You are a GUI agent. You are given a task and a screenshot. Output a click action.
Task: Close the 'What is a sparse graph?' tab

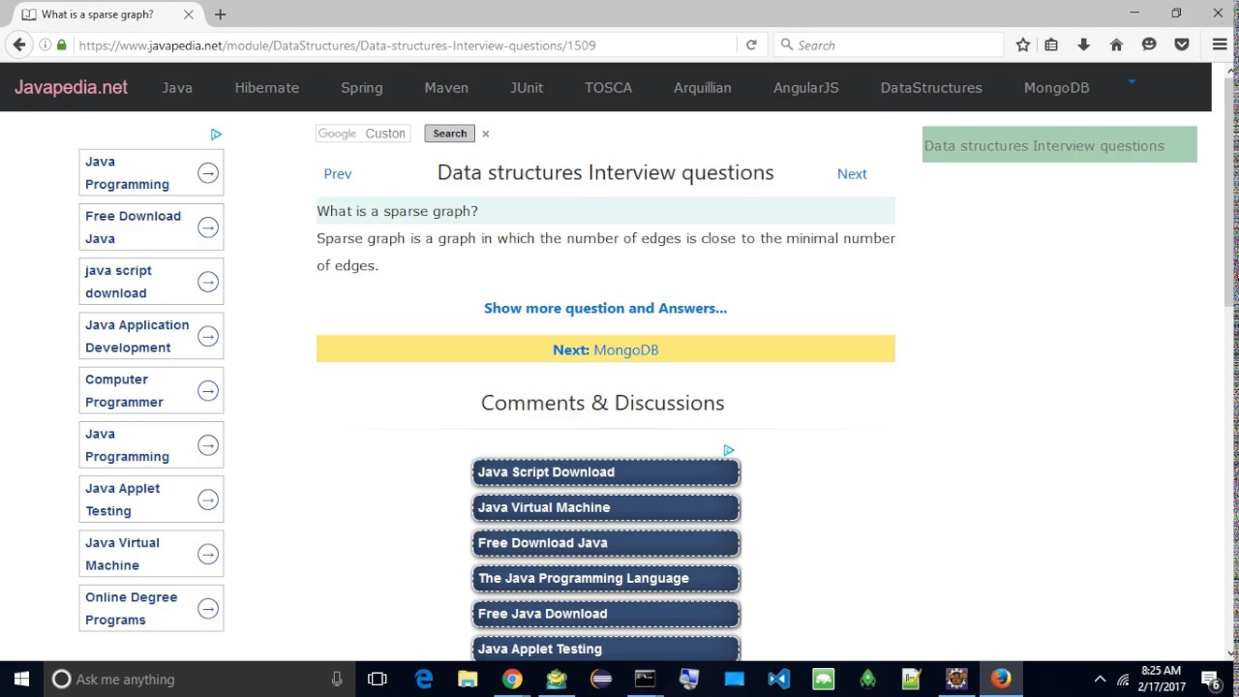click(x=189, y=15)
